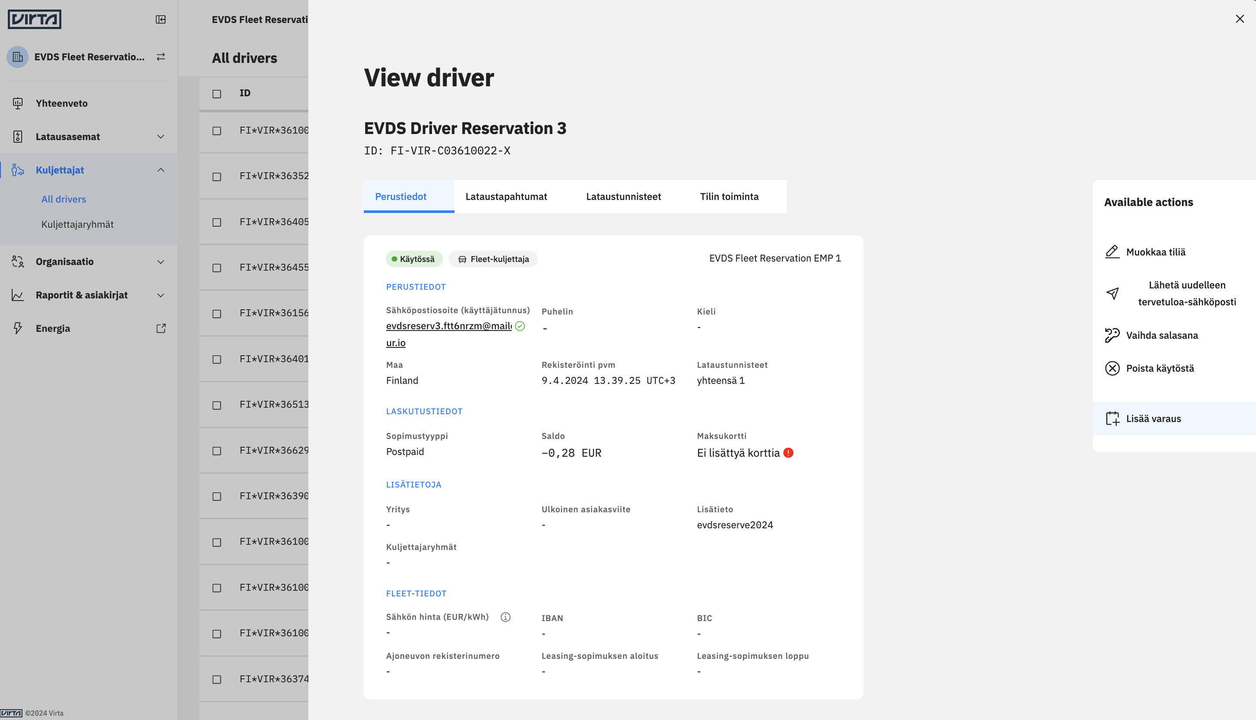Check the row FI*VIR*36455 checkbox
1256x720 pixels.
tap(216, 268)
